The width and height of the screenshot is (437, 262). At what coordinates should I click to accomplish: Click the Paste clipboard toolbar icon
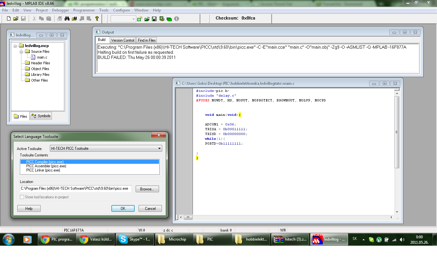49,19
